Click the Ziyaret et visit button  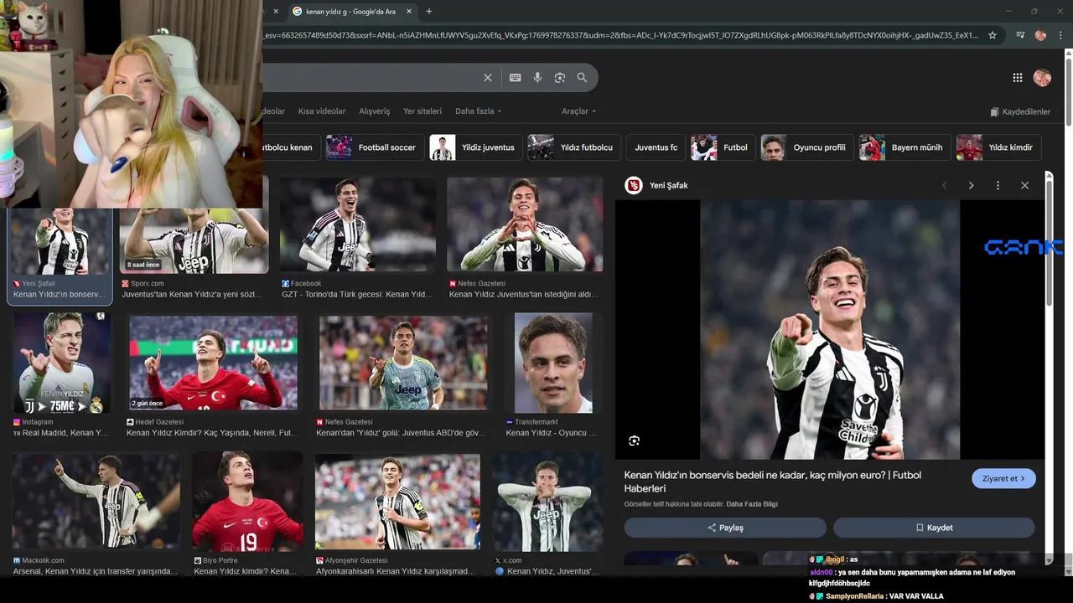[x=1003, y=478]
